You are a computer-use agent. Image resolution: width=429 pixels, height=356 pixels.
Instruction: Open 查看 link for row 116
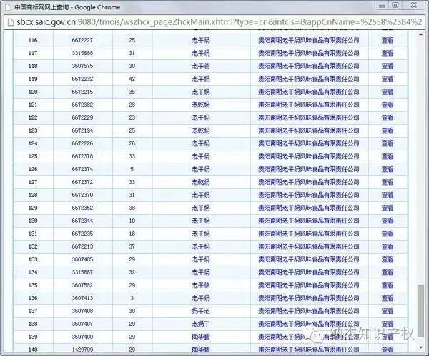[387, 40]
